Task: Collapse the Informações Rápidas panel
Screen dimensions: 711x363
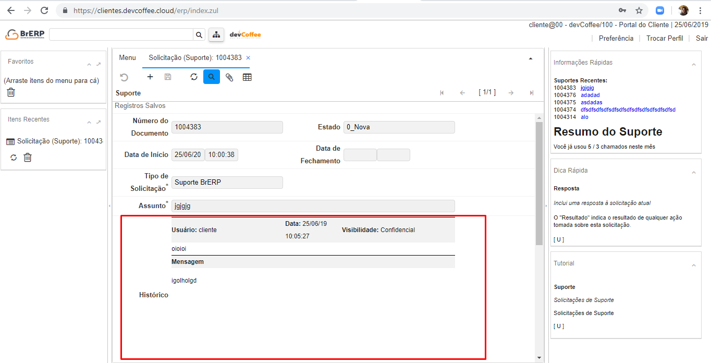Action: pos(693,65)
